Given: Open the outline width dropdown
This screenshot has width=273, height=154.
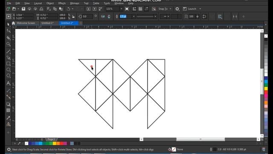Looking at the screenshot, I should pyautogui.click(x=134, y=16).
